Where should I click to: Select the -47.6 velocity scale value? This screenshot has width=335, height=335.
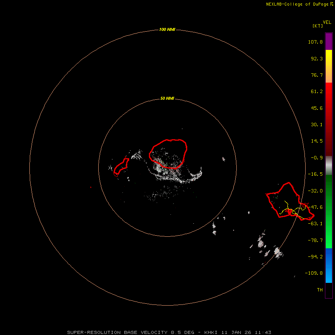[315, 207]
